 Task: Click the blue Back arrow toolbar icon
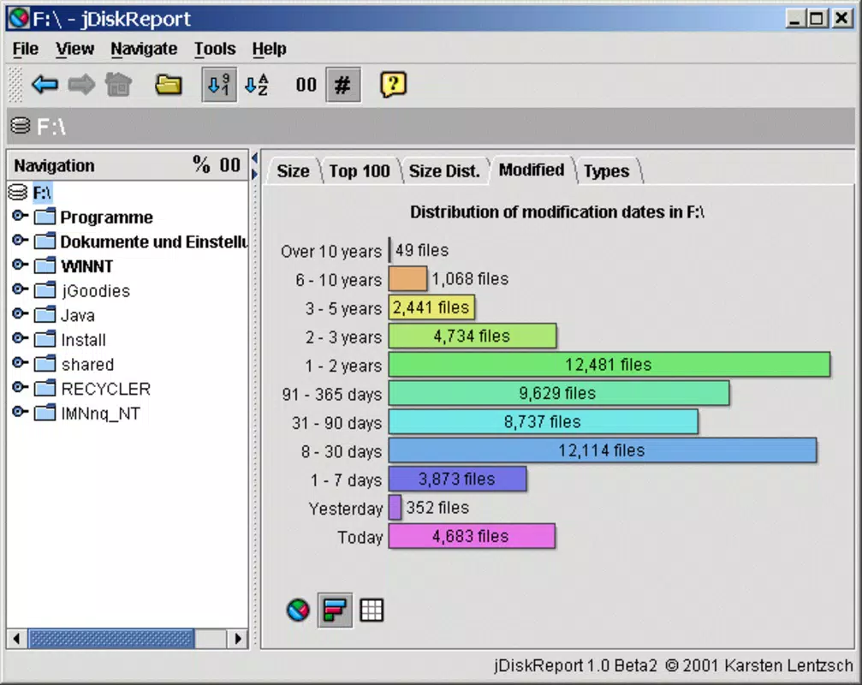pyautogui.click(x=45, y=85)
